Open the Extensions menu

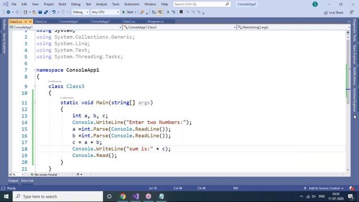[132, 4]
